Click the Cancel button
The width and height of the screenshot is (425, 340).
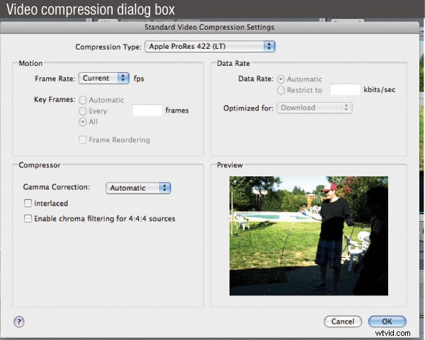pyautogui.click(x=343, y=322)
